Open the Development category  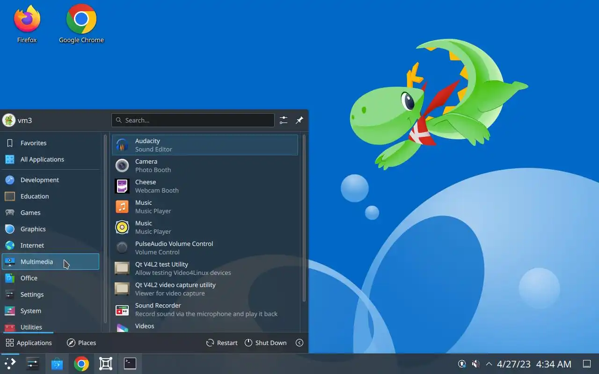click(51, 180)
